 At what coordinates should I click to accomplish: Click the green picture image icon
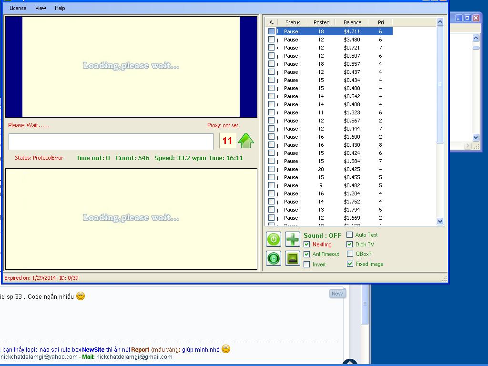coord(293,258)
